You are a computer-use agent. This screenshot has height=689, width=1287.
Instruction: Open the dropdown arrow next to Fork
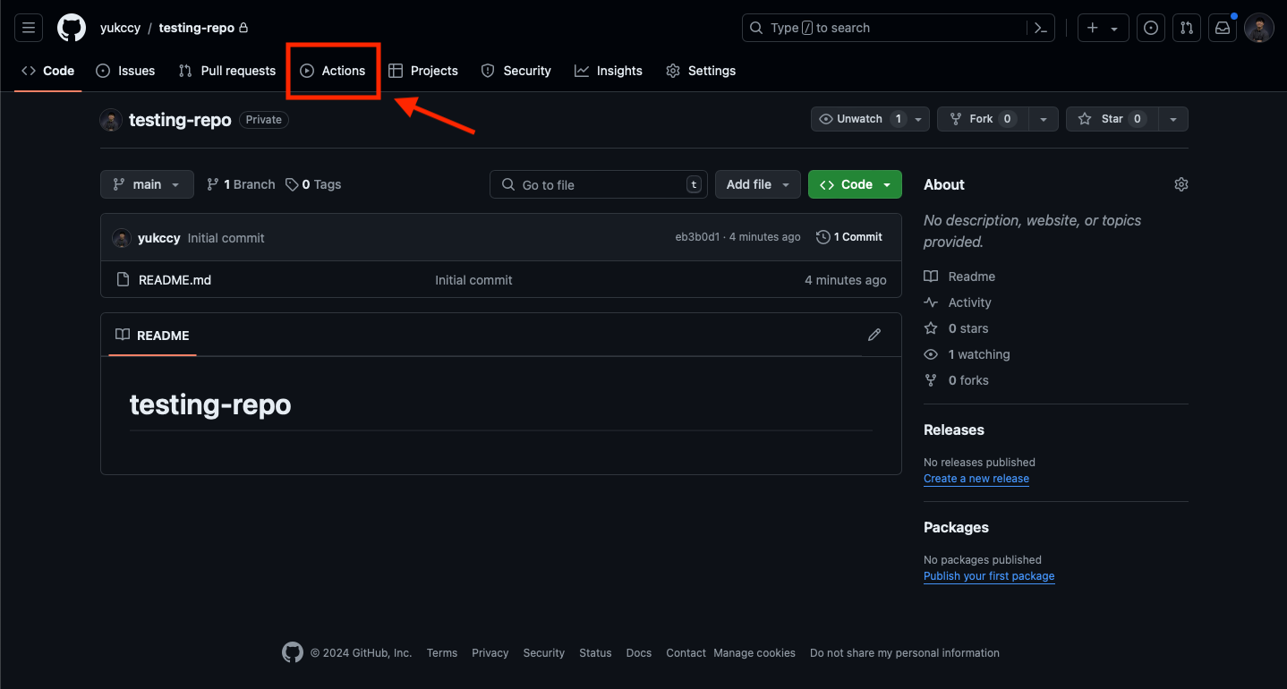[x=1044, y=119]
